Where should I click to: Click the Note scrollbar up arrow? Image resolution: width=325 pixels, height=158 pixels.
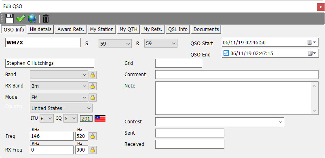click(x=314, y=86)
